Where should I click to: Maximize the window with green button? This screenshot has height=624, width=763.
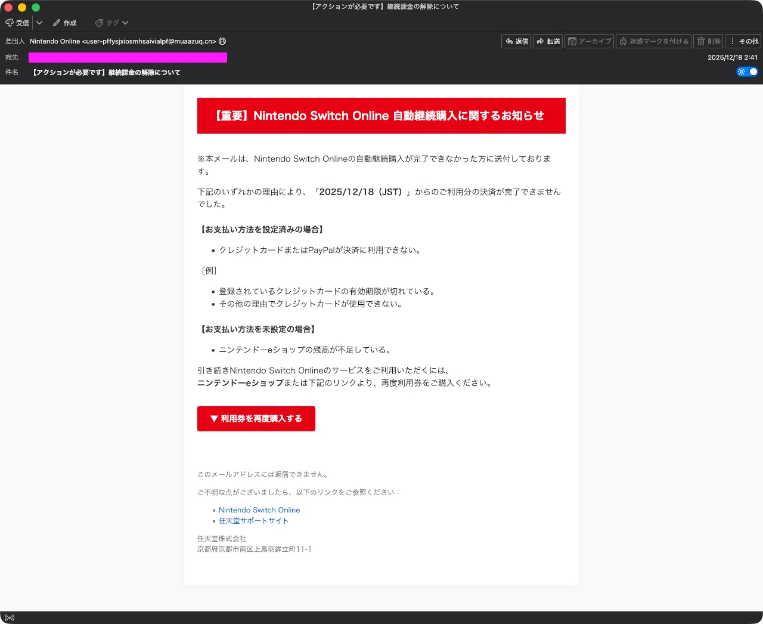coord(36,7)
